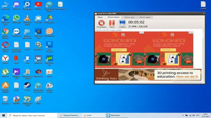The width and height of the screenshot is (211, 118).
Task: Launch the Yandex browser desktop shortcut
Action: click(5, 59)
